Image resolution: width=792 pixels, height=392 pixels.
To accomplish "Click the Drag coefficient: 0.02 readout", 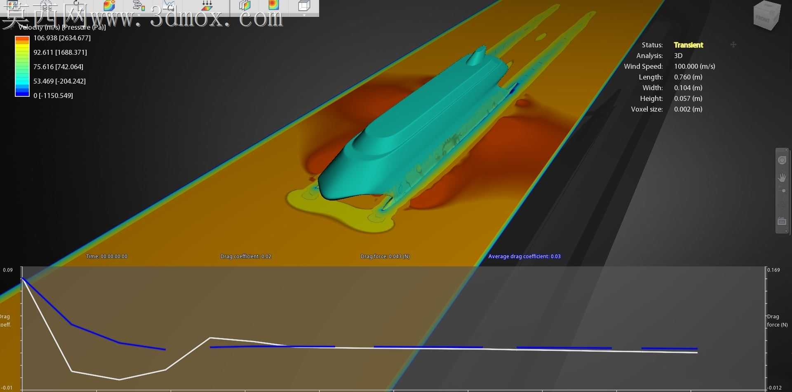I will click(x=246, y=256).
